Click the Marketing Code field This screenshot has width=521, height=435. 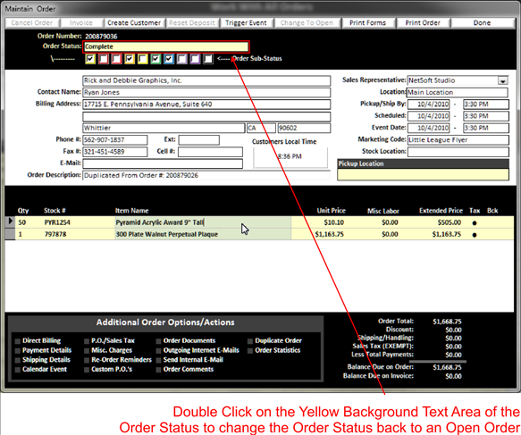coord(458,140)
